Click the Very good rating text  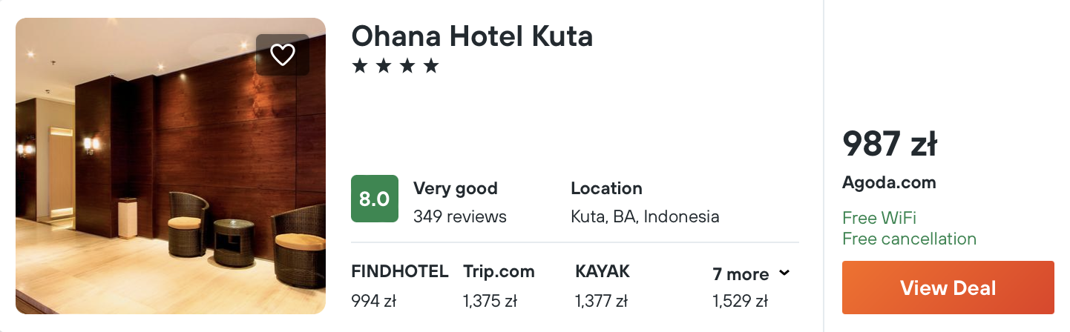[455, 188]
